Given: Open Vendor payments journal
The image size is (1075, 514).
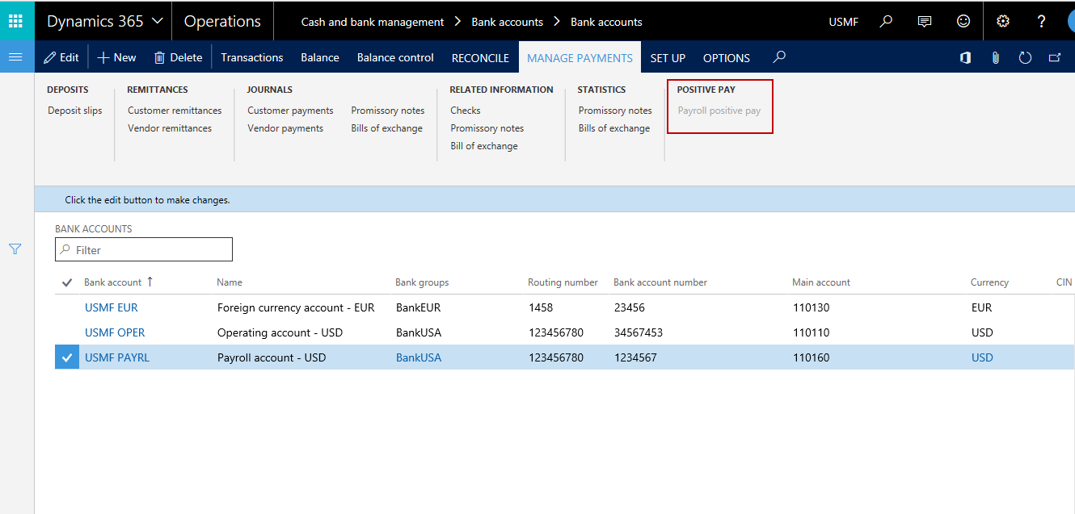Looking at the screenshot, I should pos(285,128).
